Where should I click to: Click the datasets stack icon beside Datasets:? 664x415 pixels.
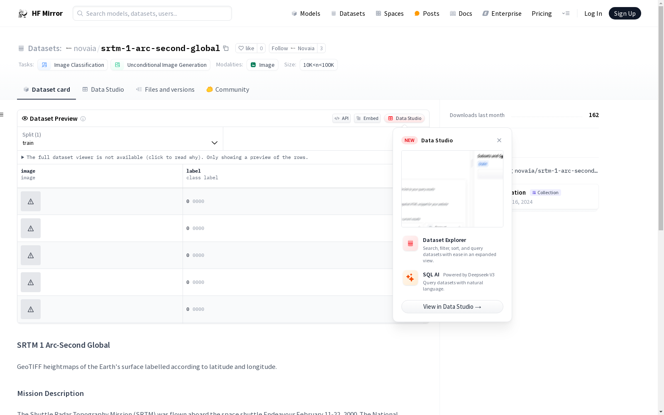(x=21, y=48)
